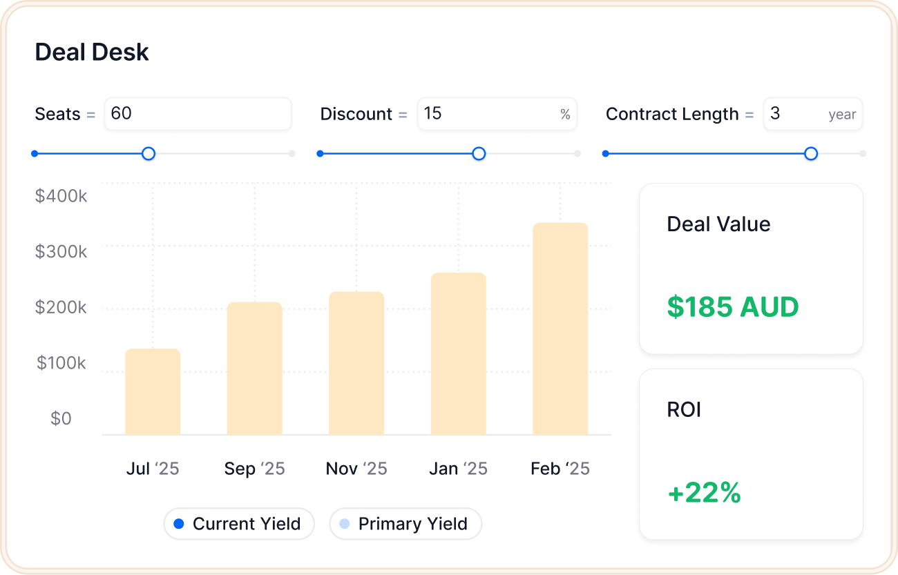Click the Nov '25 axis label
The width and height of the screenshot is (898, 575).
356,468
